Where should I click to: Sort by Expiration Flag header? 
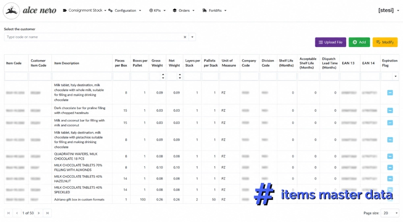coord(390,63)
